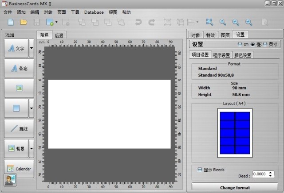Increase the Bleed value stepper
This screenshot has width=284, height=193.
click(x=270, y=173)
